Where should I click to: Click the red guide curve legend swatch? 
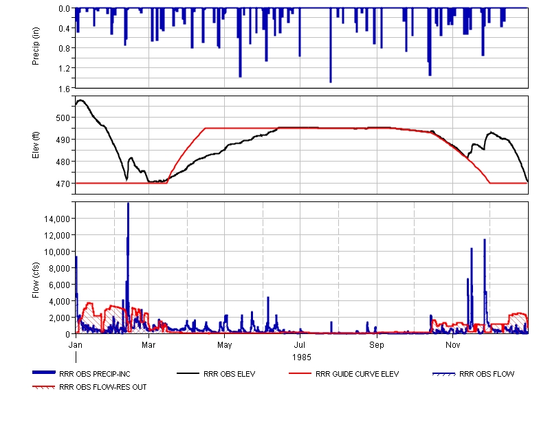coord(300,374)
